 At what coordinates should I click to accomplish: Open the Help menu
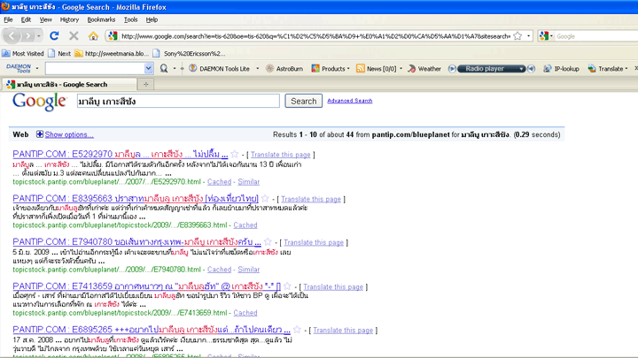[x=152, y=19]
